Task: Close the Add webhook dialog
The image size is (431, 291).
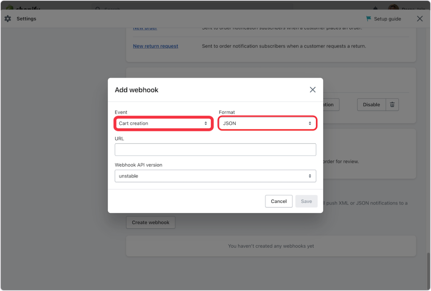Action: 312,90
